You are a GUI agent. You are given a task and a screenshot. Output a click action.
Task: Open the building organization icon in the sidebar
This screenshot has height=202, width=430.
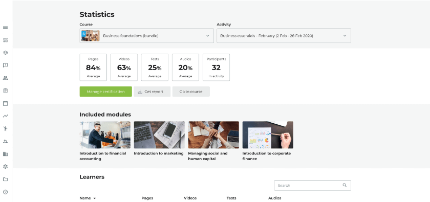(5, 154)
